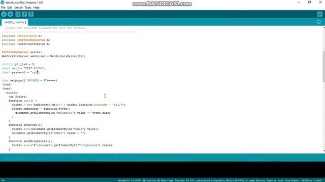Click the black console output area
Image resolution: width=325 pixels, height=182 pixels.
tap(162, 170)
